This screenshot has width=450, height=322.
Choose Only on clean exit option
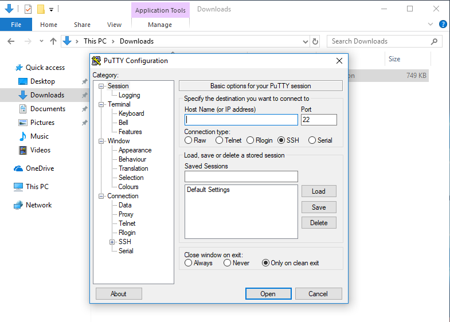[x=265, y=263]
